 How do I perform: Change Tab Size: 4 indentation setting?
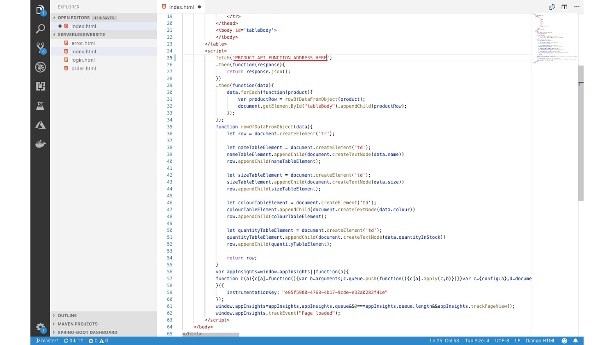coord(477,341)
